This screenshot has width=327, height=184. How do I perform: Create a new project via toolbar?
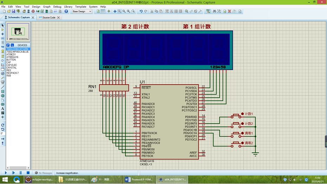click(x=4, y=12)
